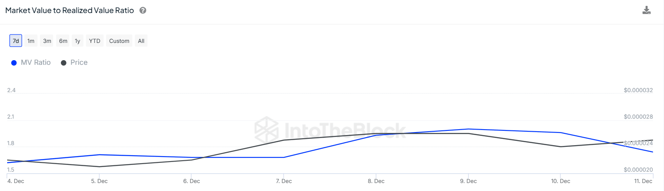Image resolution: width=664 pixels, height=191 pixels.
Task: Choose the 1y time range
Action: 77,41
